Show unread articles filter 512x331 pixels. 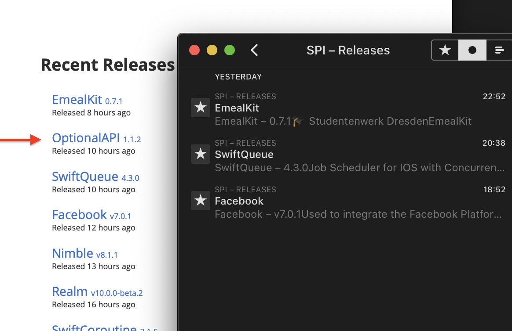[472, 50]
